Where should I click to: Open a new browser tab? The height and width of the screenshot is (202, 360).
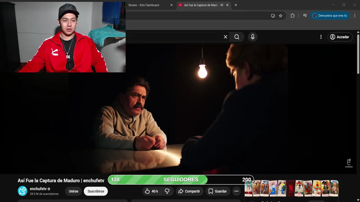click(x=236, y=5)
